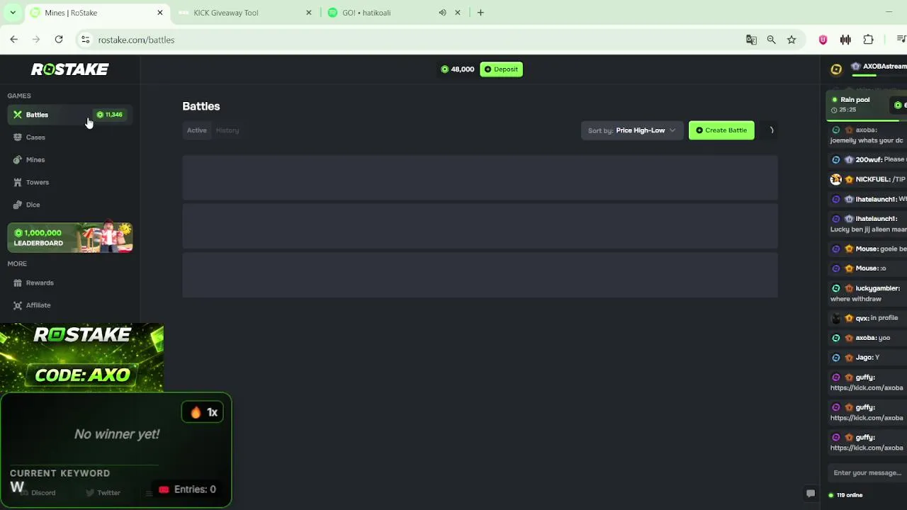Click the 119 online indicator
The width and height of the screenshot is (907, 510).
click(845, 495)
